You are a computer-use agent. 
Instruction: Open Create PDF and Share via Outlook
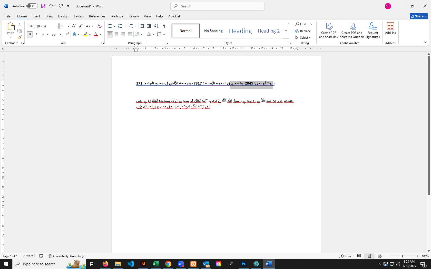352,30
